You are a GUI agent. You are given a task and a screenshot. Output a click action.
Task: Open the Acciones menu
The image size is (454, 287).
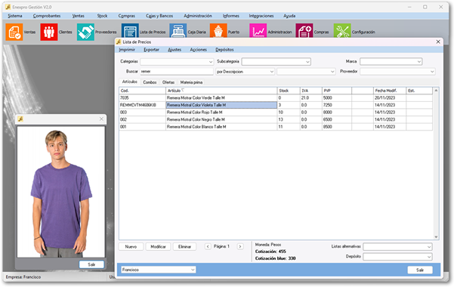(x=199, y=50)
